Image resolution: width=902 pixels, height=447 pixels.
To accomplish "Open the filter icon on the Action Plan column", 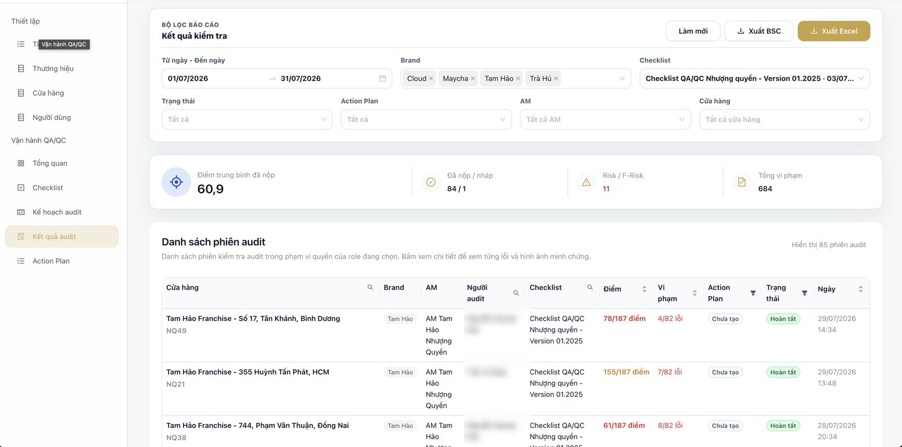I will pyautogui.click(x=753, y=293).
